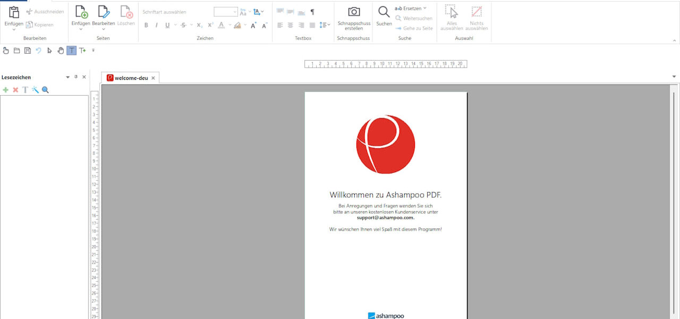Select the touch mode hand-pointer icon

(6, 51)
